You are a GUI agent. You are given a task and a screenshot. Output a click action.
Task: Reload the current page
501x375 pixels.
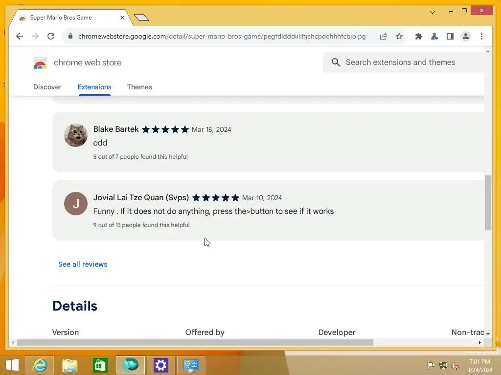click(x=51, y=36)
